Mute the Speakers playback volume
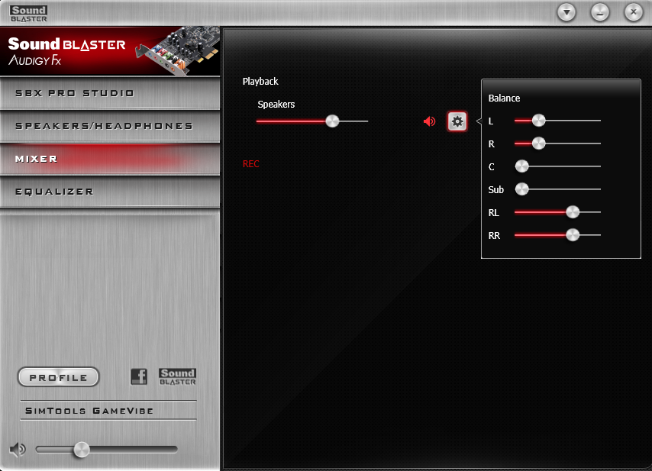The image size is (652, 471). pyautogui.click(x=430, y=121)
